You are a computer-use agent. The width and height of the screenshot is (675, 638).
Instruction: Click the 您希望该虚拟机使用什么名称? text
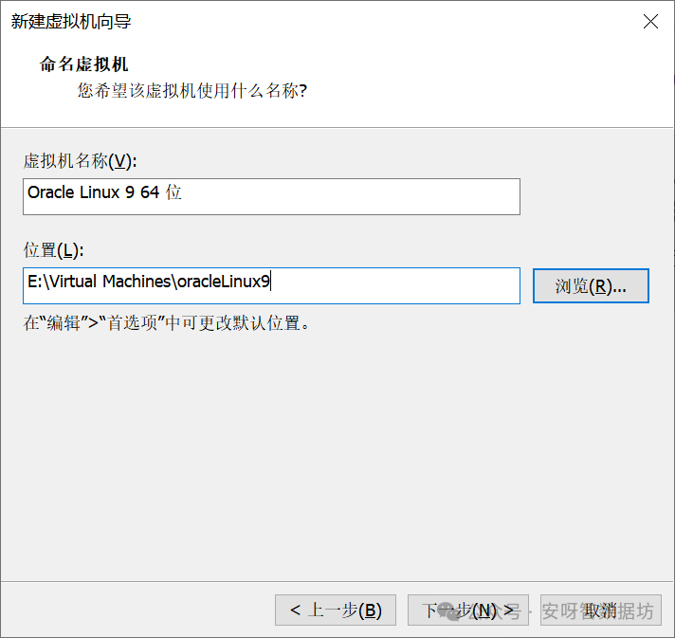click(x=192, y=90)
